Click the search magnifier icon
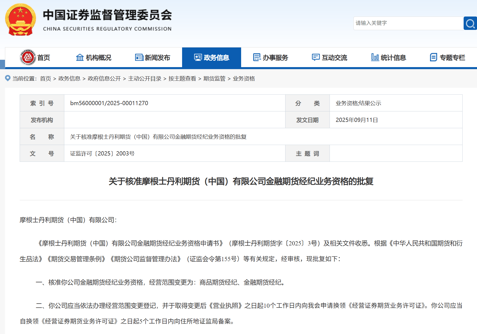This screenshot has height=334, width=477. 470,23
